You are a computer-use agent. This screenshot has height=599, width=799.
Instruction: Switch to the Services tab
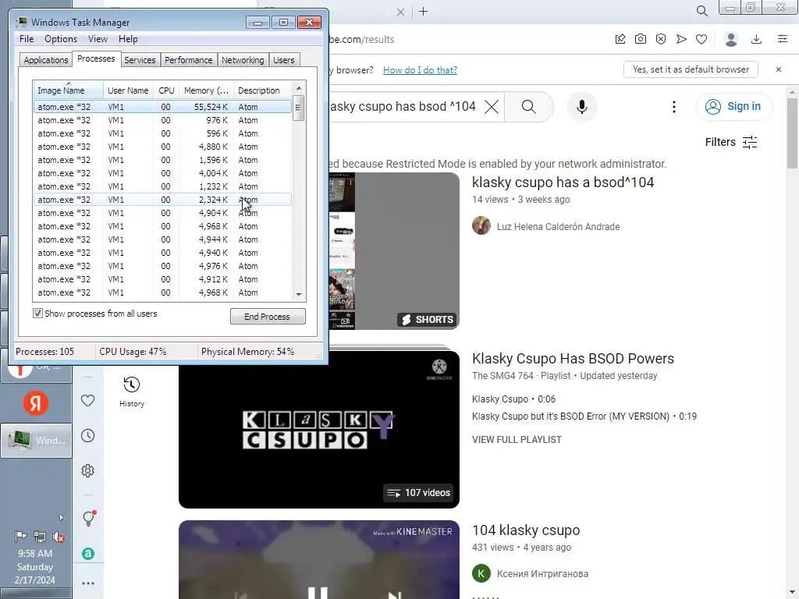pyautogui.click(x=140, y=60)
